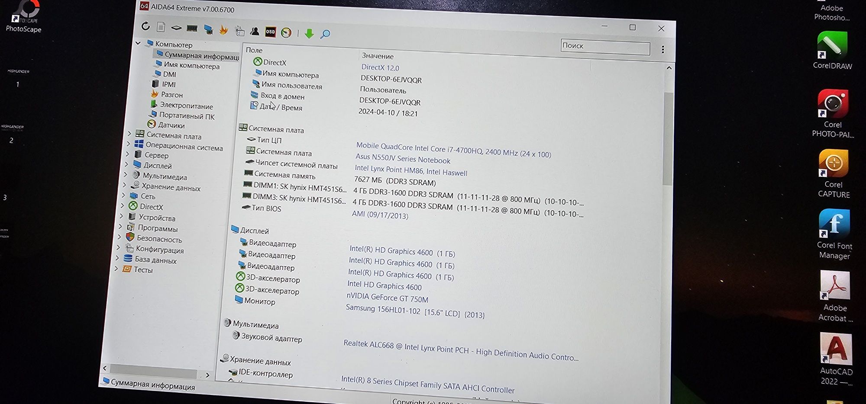This screenshot has height=404, width=866.
Task: Expand the Операционная система tree node
Action: pyautogui.click(x=128, y=144)
